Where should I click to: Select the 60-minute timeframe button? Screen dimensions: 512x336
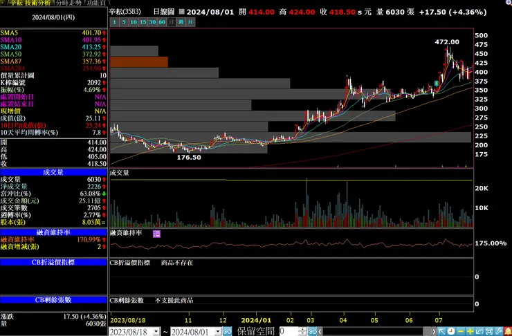(x=162, y=22)
